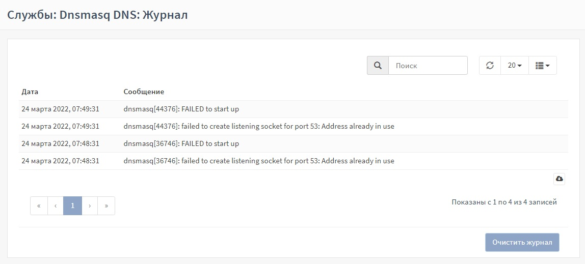
Task: Focus the Поиск search field
Action: click(428, 66)
